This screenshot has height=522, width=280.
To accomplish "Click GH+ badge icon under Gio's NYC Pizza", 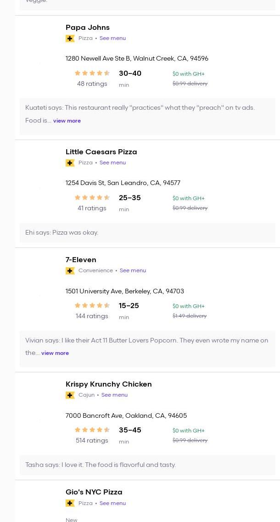I will pos(70,503).
